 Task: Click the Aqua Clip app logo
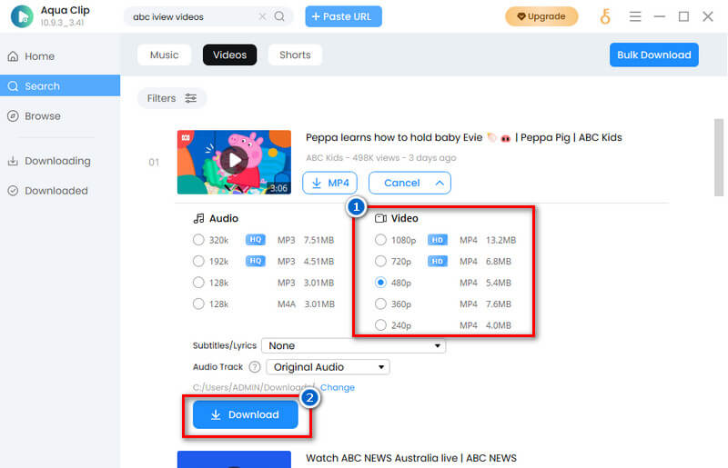click(22, 16)
